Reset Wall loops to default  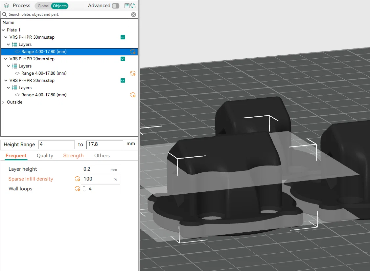(77, 189)
